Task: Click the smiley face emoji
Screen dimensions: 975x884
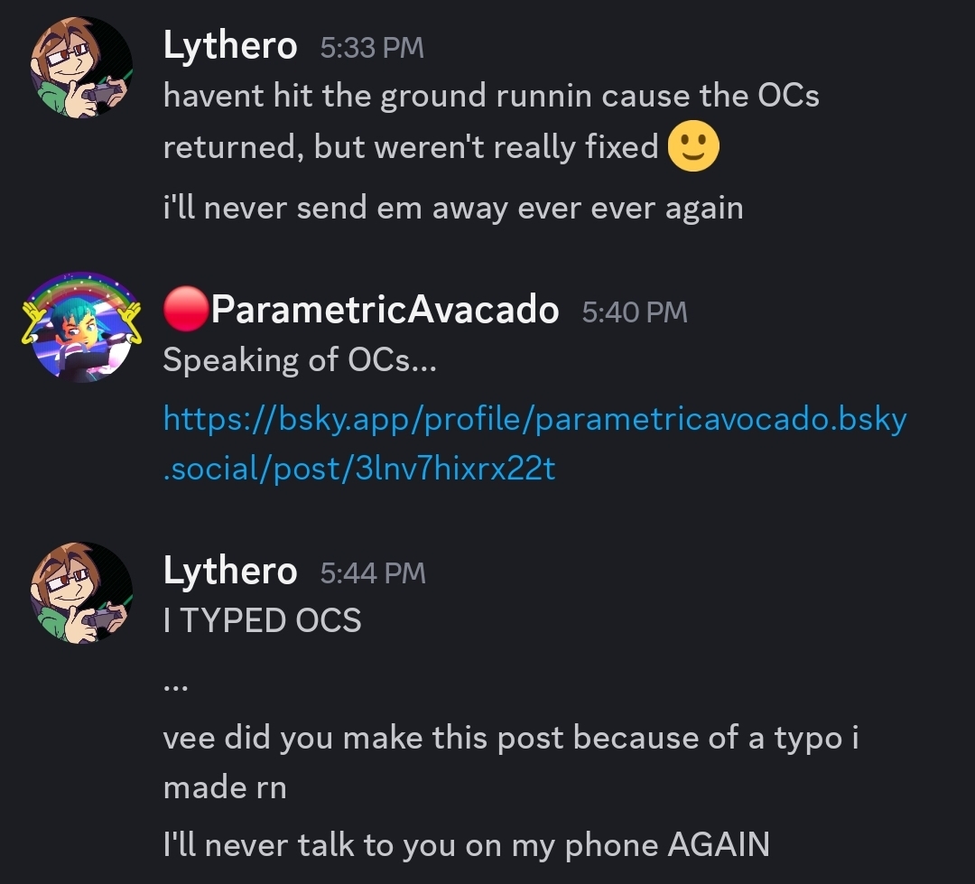Action: pyautogui.click(x=692, y=146)
